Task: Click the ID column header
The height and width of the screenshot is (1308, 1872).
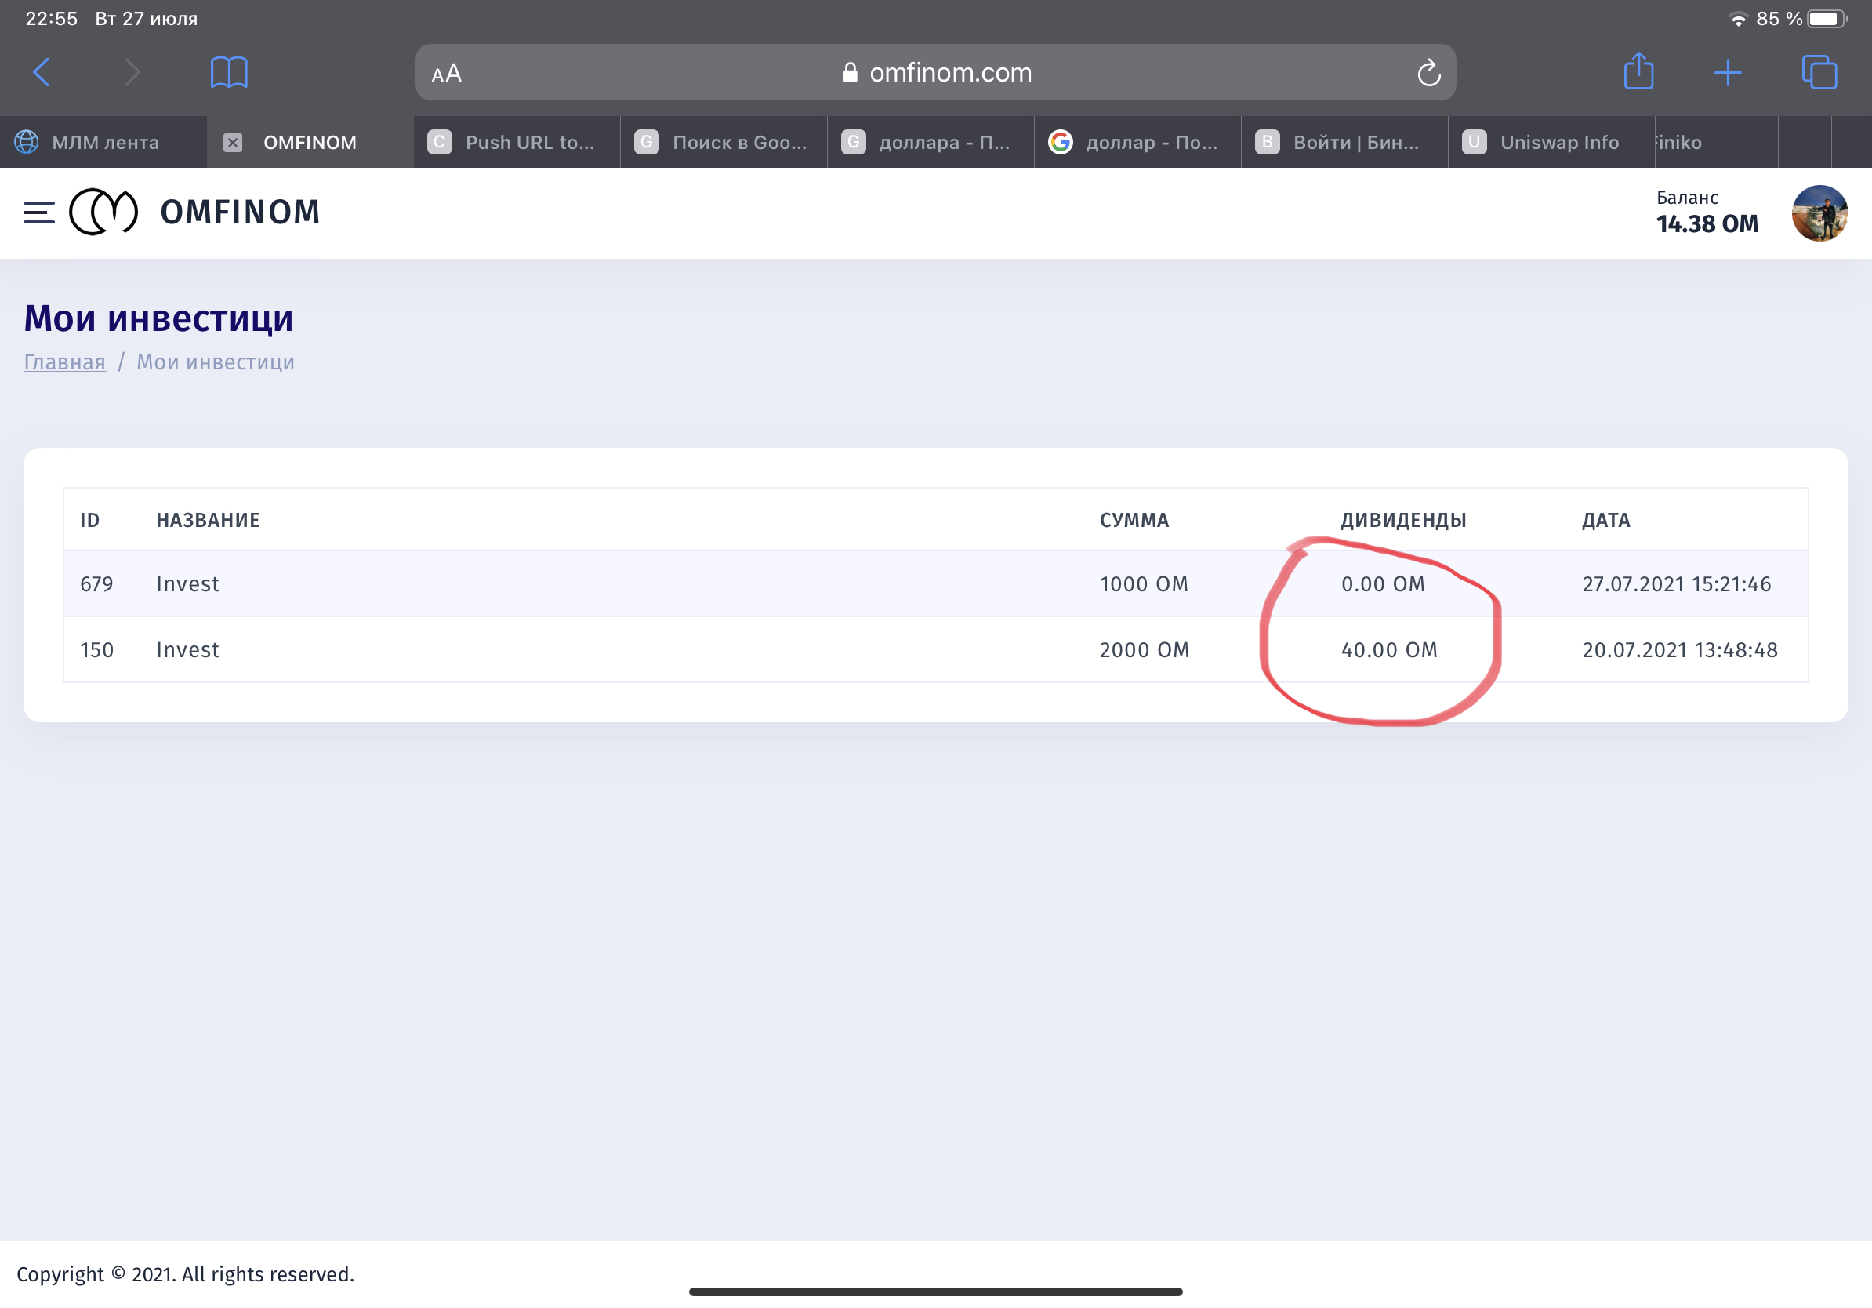Action: 89,520
